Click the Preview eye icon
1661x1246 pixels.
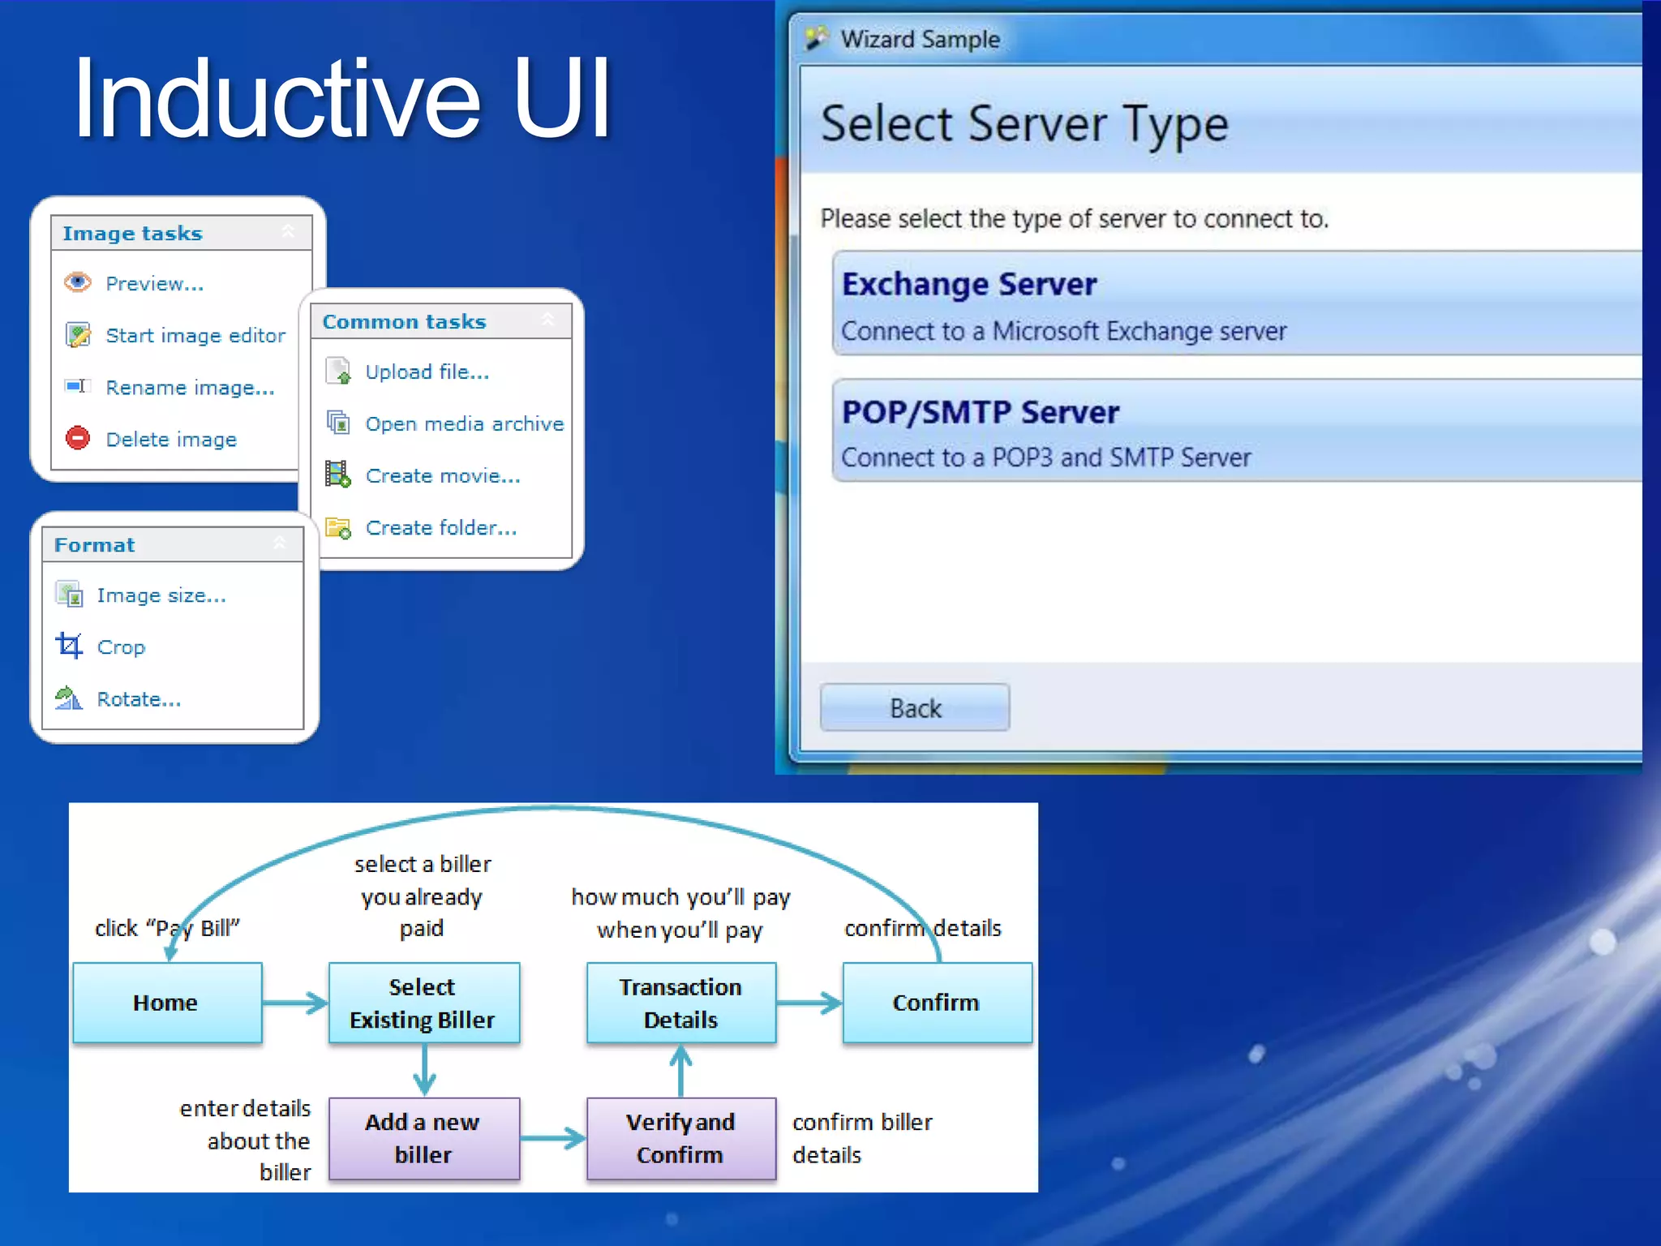click(x=78, y=282)
